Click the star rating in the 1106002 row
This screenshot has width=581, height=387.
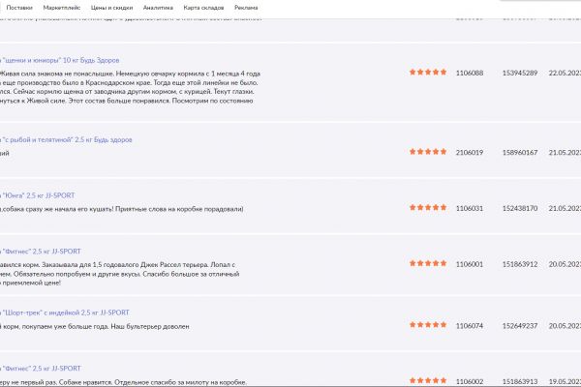(428, 380)
